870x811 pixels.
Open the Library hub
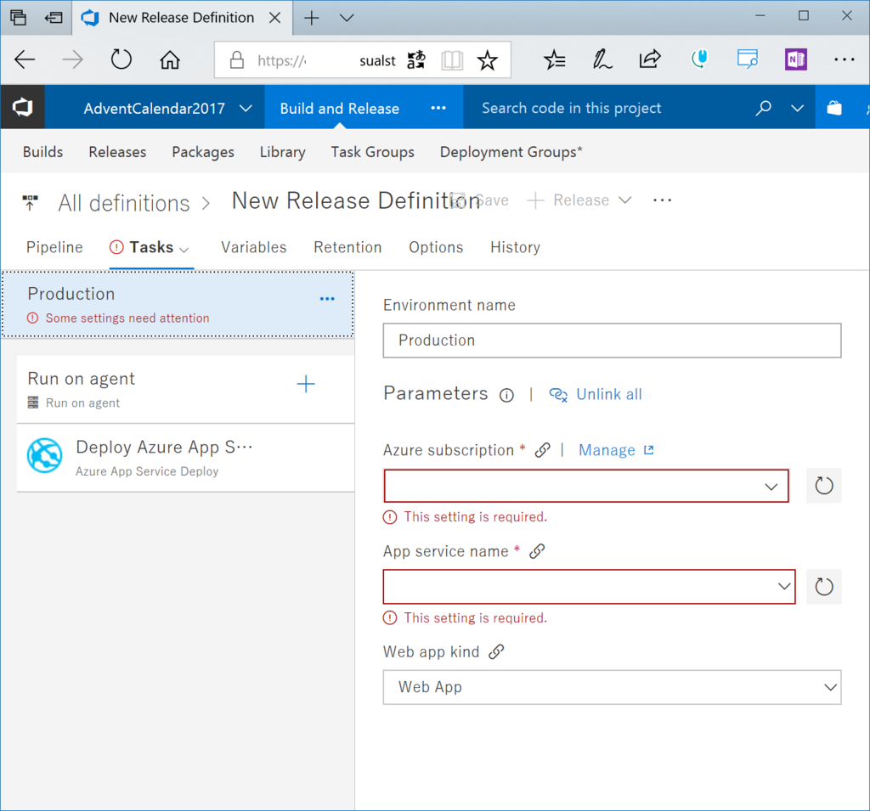pyautogui.click(x=282, y=153)
